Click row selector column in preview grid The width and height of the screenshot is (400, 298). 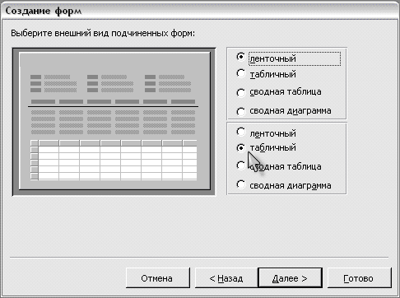click(35, 160)
